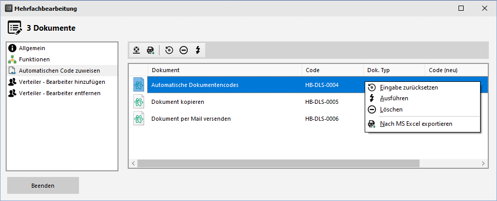Click the Beenden button
The width and height of the screenshot is (497, 201).
43,186
